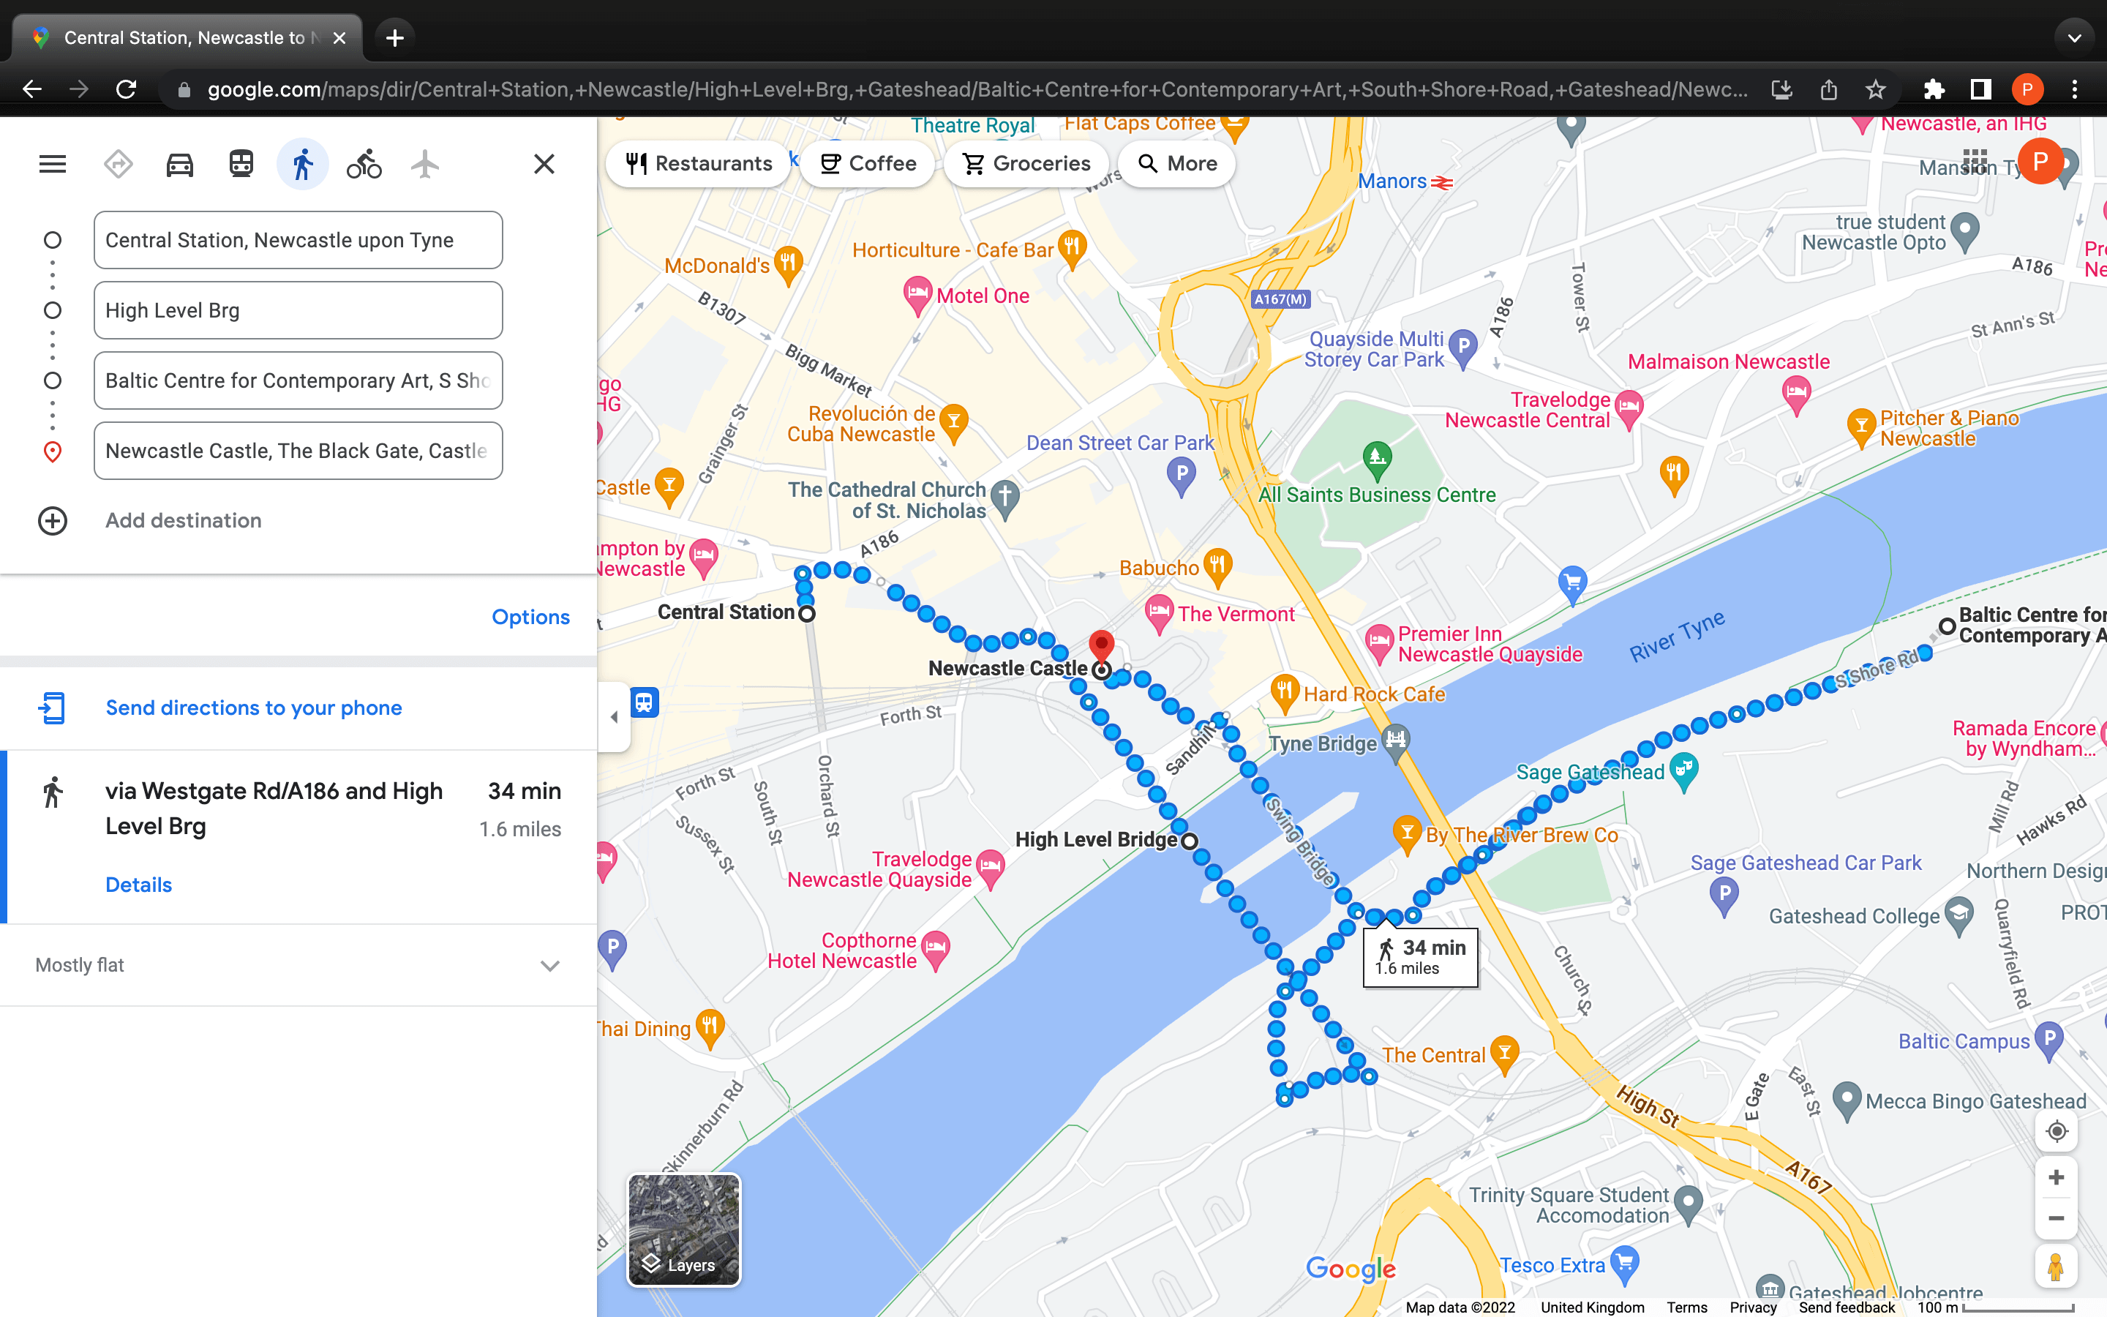Collapse the side panel with arrow
This screenshot has height=1317, width=2107.
click(614, 717)
